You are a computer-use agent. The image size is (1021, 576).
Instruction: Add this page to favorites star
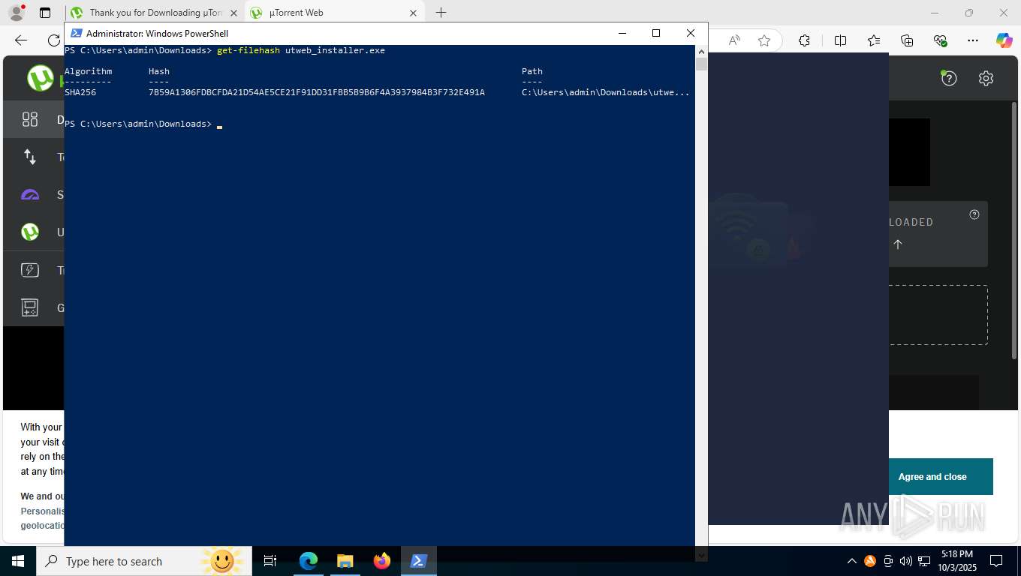(x=764, y=40)
